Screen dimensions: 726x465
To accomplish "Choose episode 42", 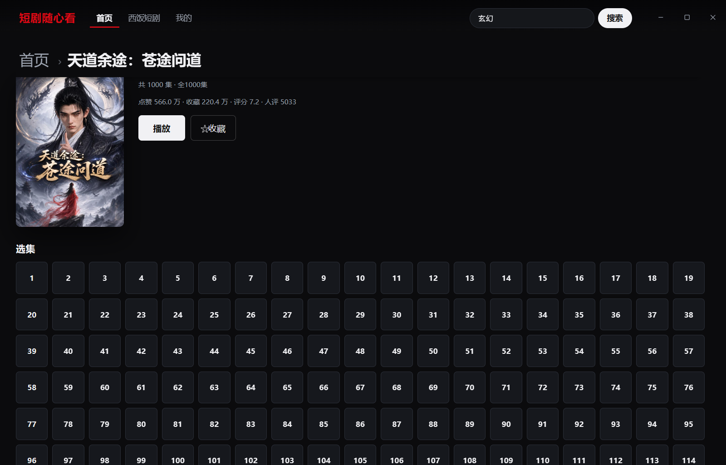I will [141, 351].
